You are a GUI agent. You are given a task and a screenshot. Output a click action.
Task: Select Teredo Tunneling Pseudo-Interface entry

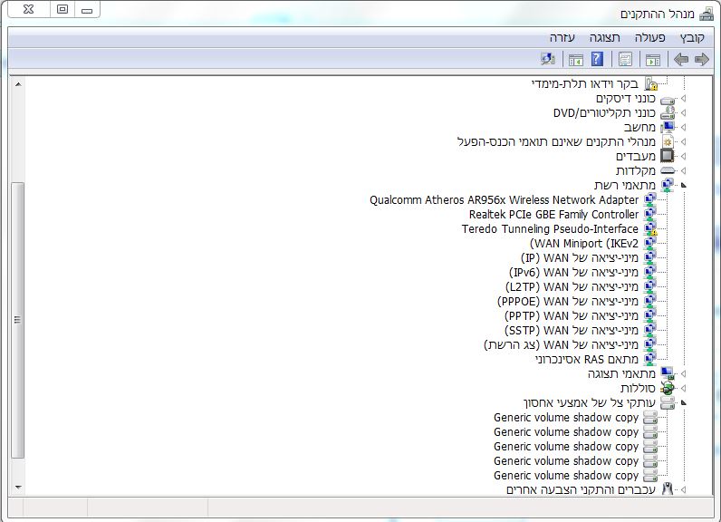[550, 229]
